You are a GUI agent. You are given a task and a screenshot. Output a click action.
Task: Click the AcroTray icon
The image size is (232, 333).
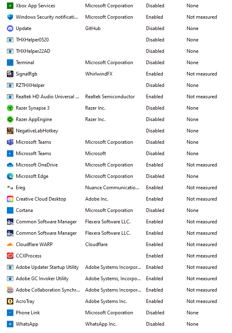10,301
